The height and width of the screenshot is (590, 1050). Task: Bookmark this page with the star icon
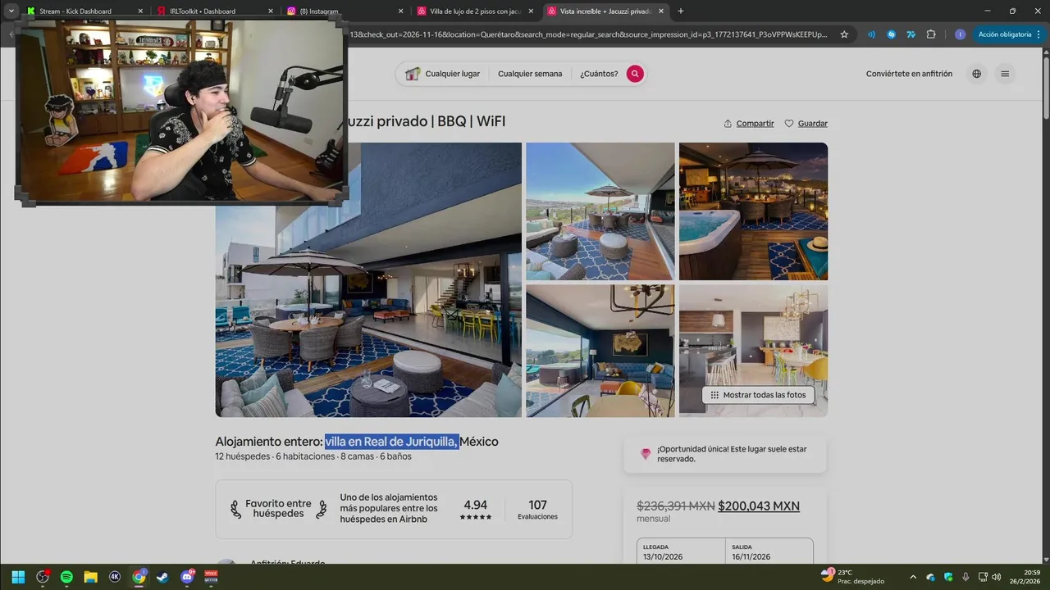point(844,34)
